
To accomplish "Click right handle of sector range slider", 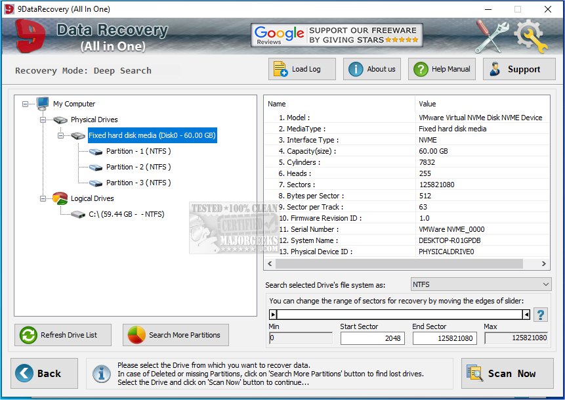I will coord(526,315).
